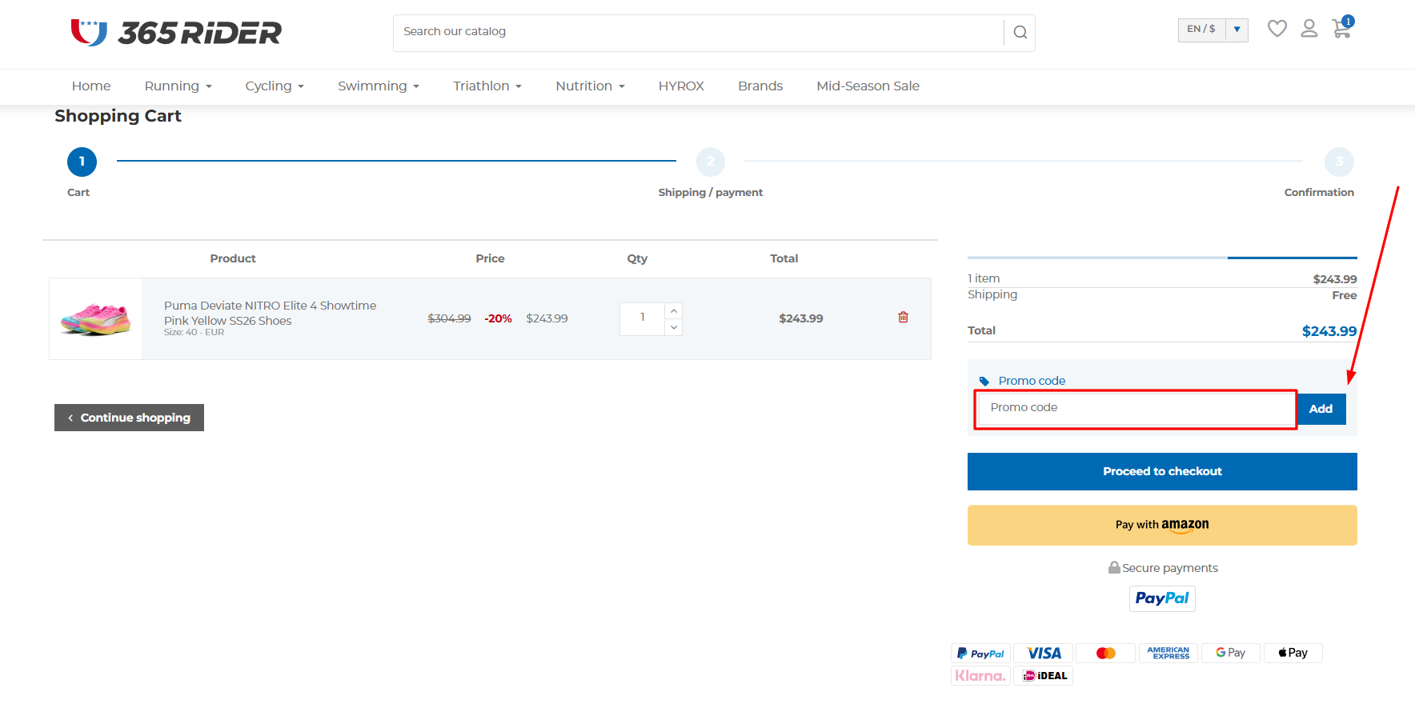The width and height of the screenshot is (1415, 704).
Task: Expand the Triathlon menu
Action: pos(487,86)
